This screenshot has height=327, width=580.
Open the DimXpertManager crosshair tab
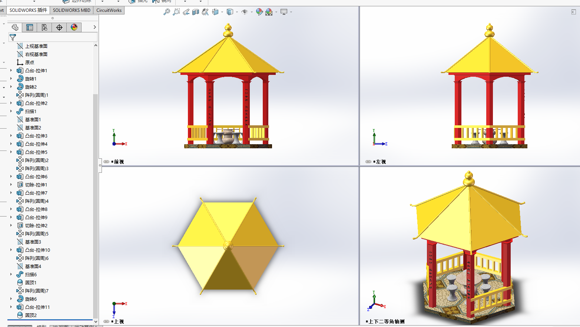pyautogui.click(x=59, y=27)
